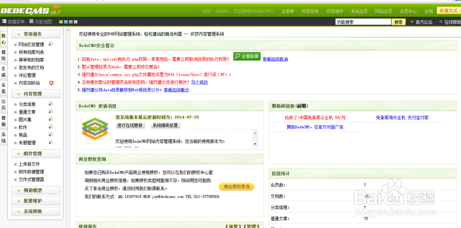Open the 查看如何取消 link
Viewport: 461px width, 228px height.
(275, 59)
